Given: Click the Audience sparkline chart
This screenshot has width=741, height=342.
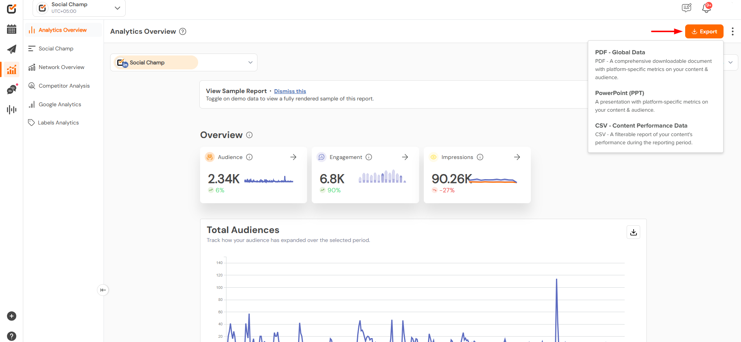Looking at the screenshot, I should [269, 180].
